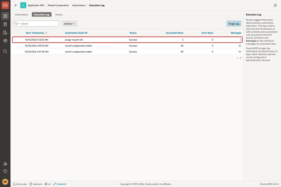Select timestamp 10/15/2026 5:13:20 AM cell

pos(36,40)
